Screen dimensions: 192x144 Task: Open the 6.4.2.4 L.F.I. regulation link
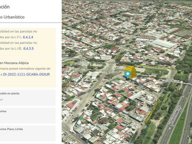[28, 37]
